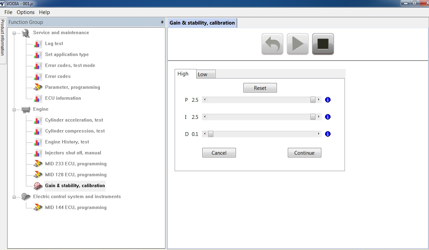Click the Log test chart icon

pos(38,44)
